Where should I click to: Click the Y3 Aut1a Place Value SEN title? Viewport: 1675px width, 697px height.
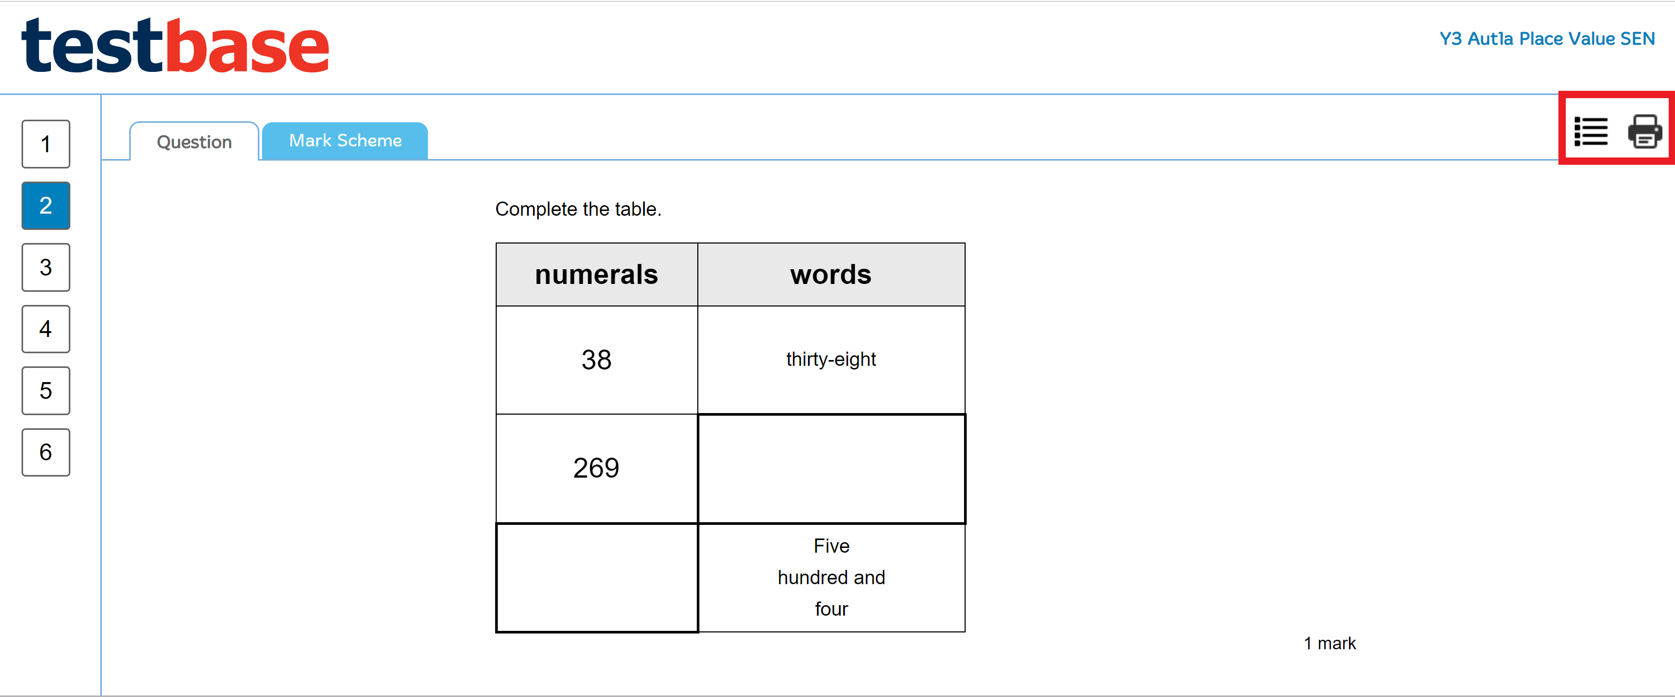pos(1546,39)
